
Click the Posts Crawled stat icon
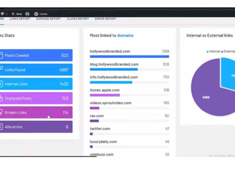[x=1, y=55]
